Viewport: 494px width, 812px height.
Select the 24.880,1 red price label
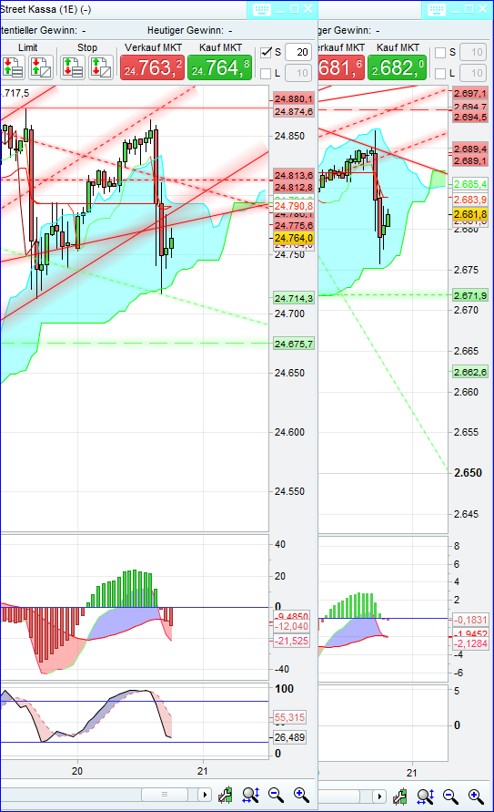(294, 99)
